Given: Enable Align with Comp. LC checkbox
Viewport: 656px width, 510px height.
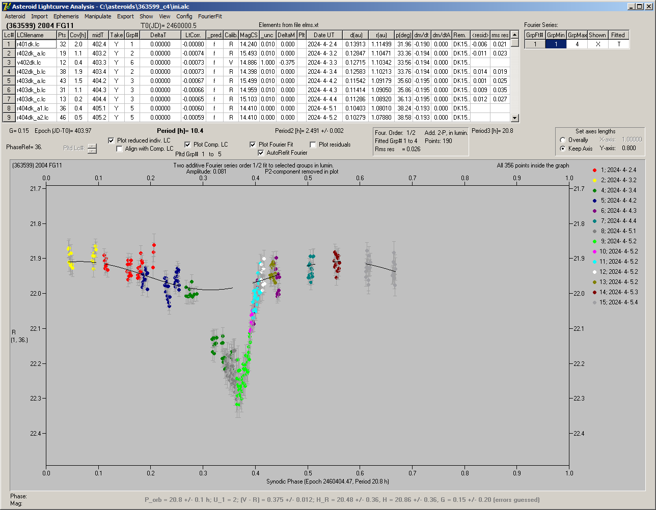Looking at the screenshot, I should pyautogui.click(x=120, y=149).
